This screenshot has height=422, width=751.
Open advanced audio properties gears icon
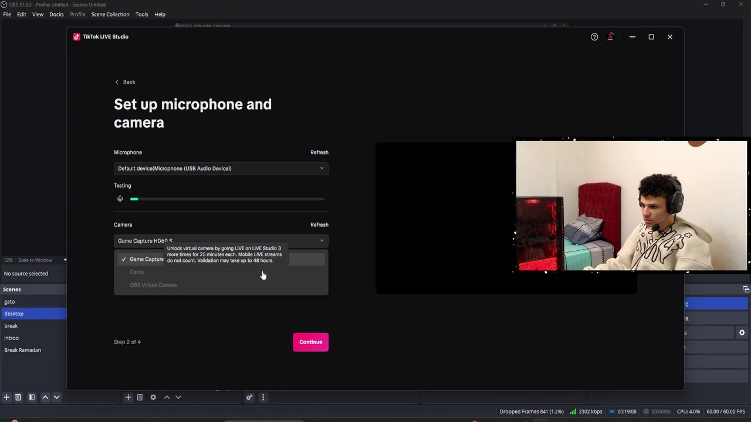point(249,397)
